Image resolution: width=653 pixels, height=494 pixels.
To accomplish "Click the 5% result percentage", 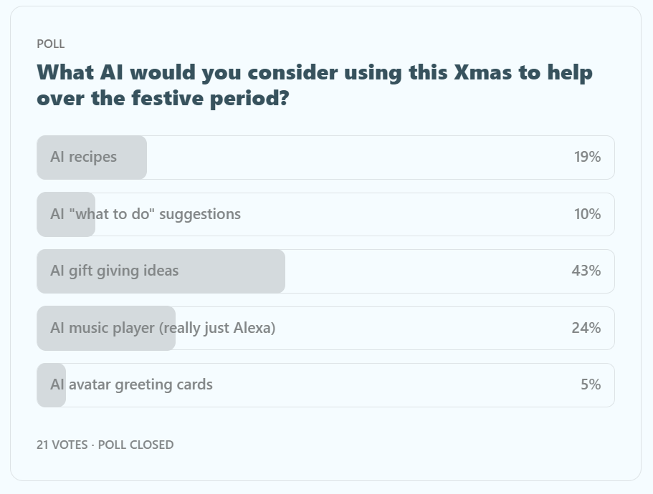I will pos(591,384).
